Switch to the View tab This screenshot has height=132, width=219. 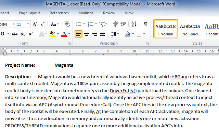[x=129, y=13]
